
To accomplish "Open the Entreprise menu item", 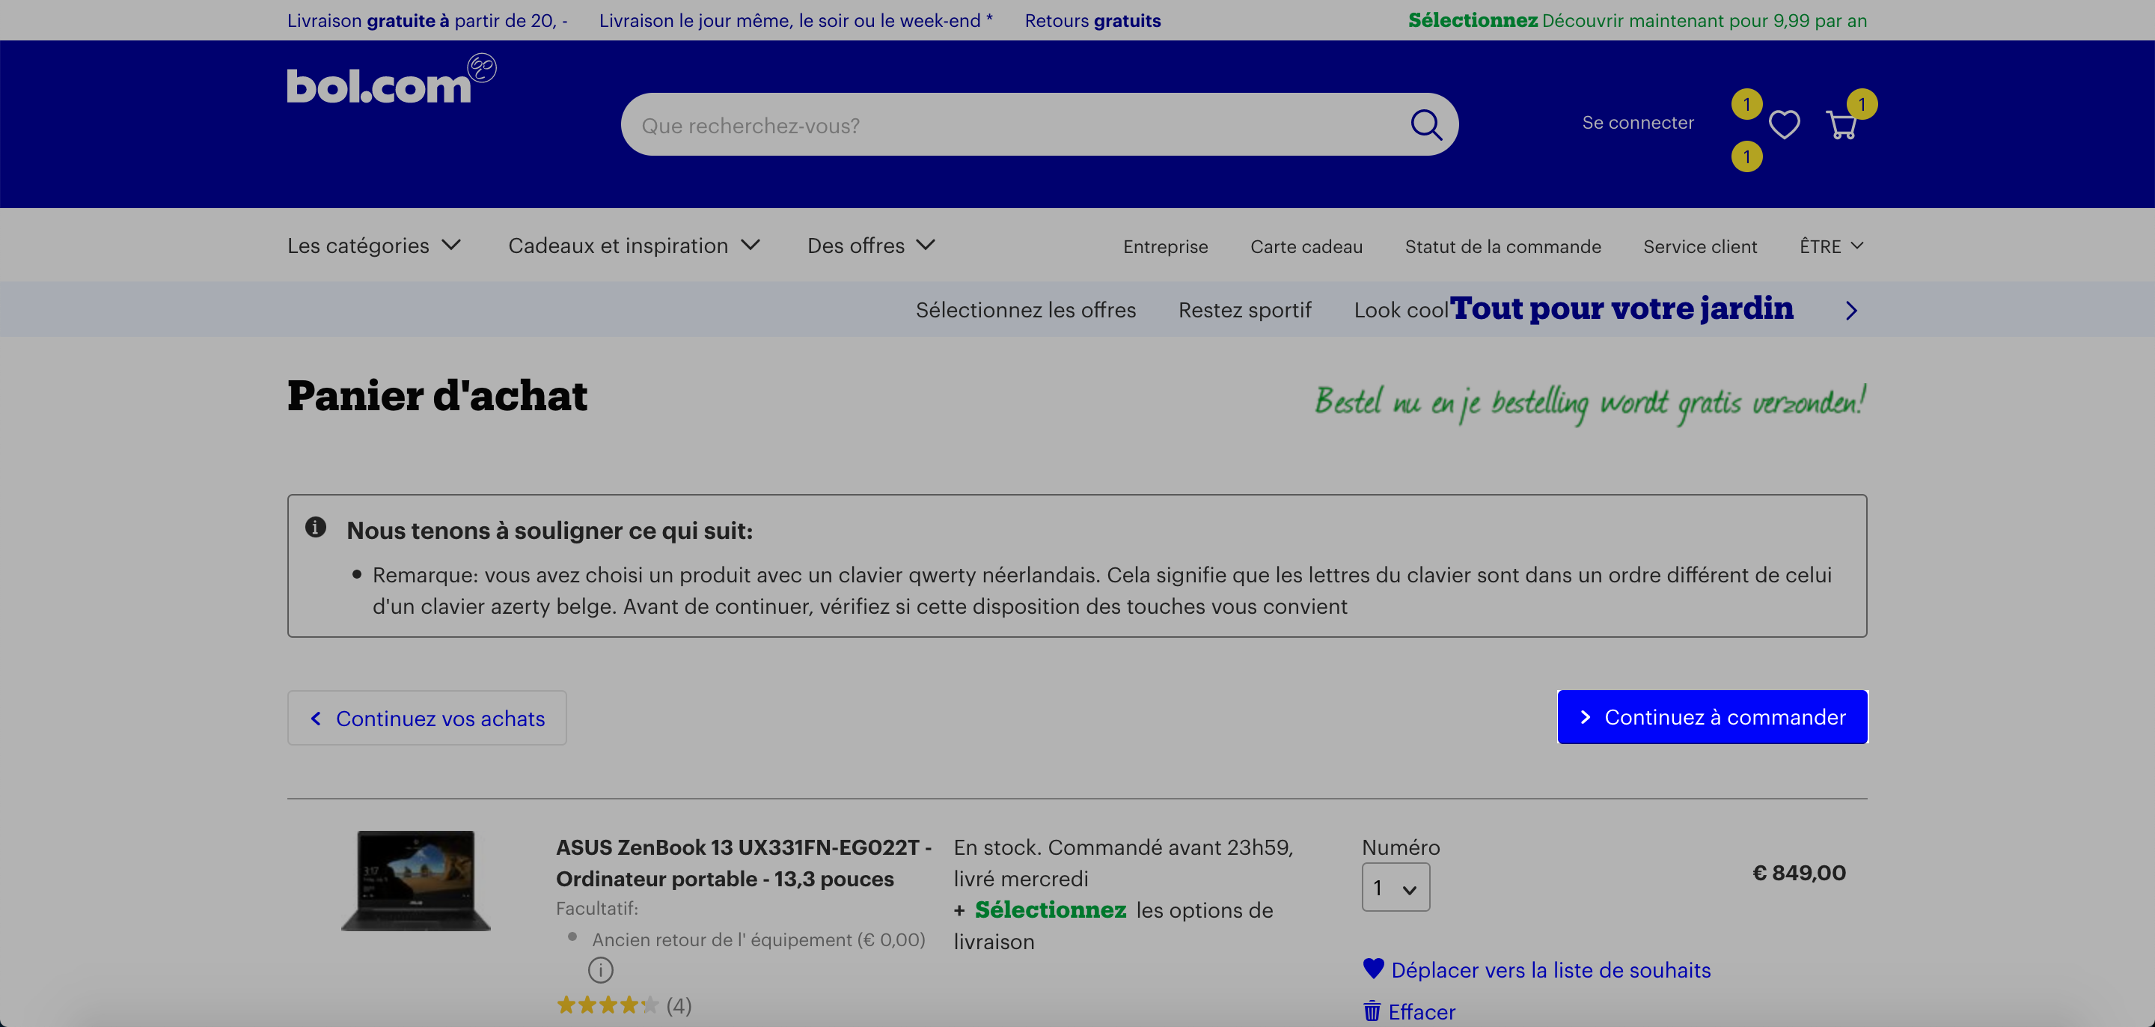I will pyautogui.click(x=1165, y=247).
